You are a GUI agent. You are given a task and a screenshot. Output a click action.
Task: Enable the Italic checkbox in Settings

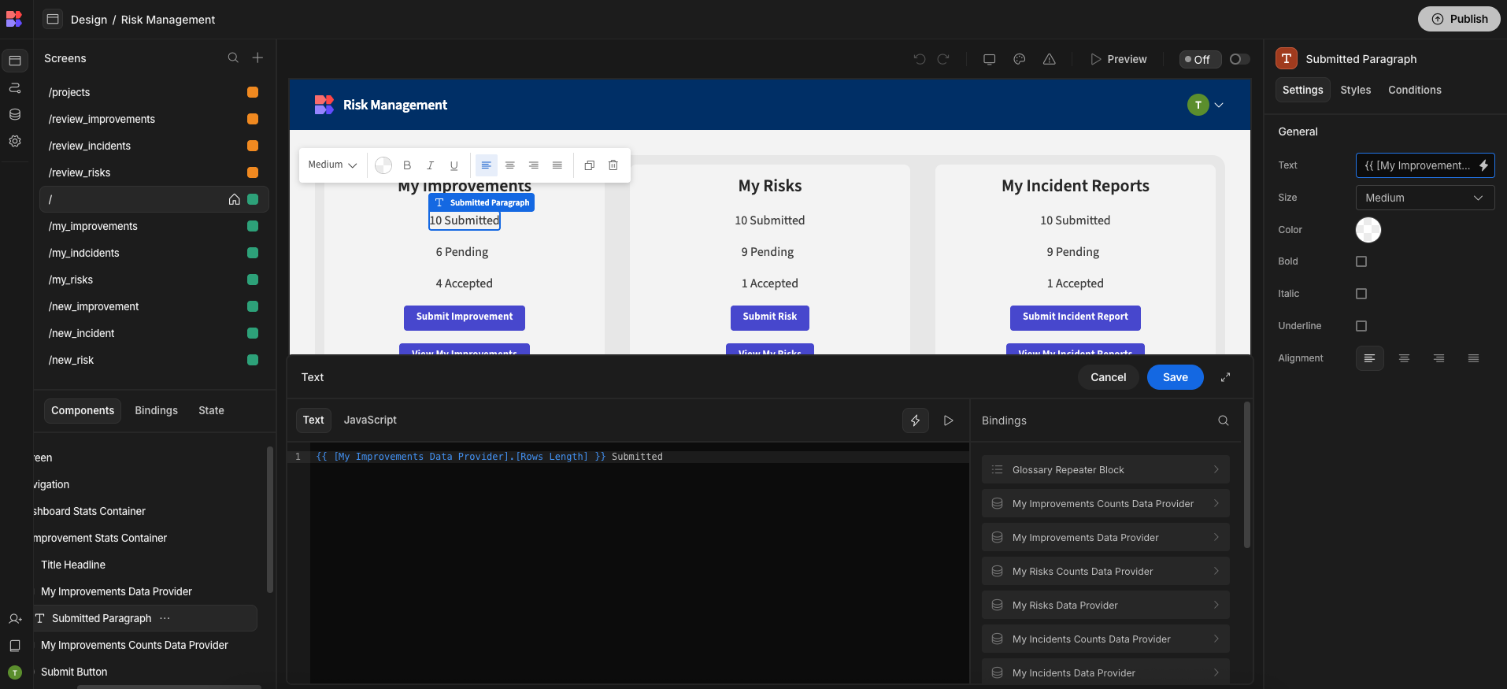pos(1361,294)
